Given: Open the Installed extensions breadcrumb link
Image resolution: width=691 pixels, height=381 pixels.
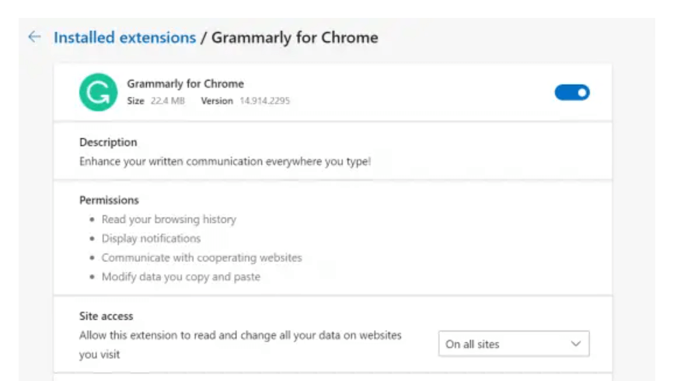Looking at the screenshot, I should [124, 37].
